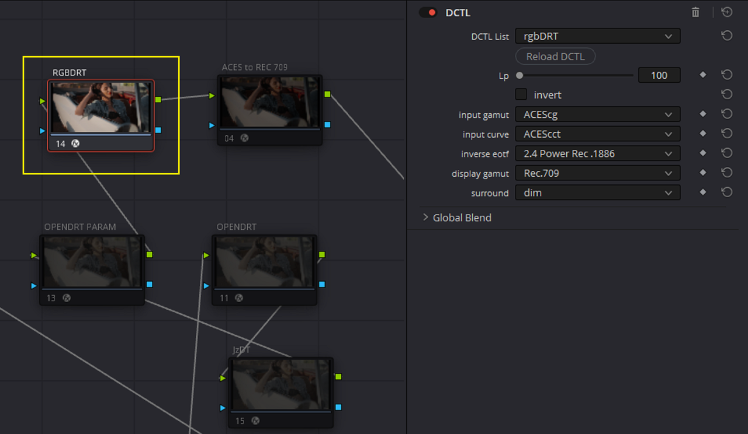This screenshot has width=748, height=434.
Task: Select the JzDT node 15 thumbnail
Action: [281, 384]
